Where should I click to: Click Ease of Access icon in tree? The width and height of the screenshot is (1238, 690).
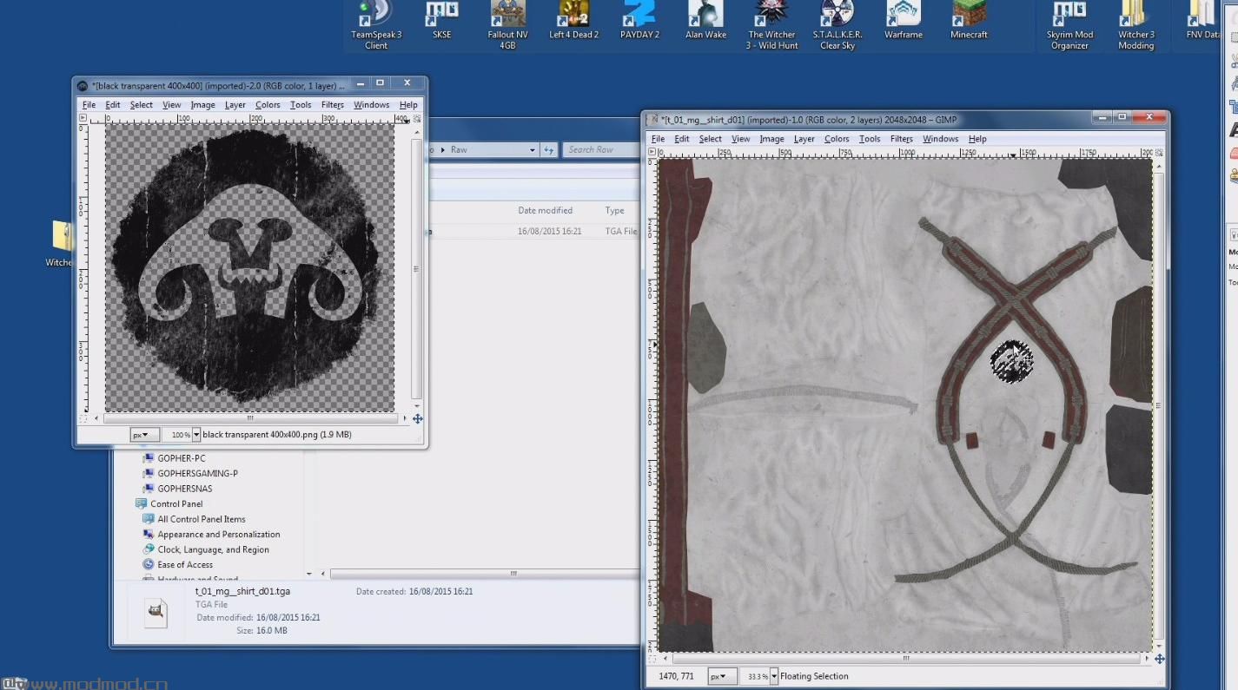pyautogui.click(x=149, y=564)
